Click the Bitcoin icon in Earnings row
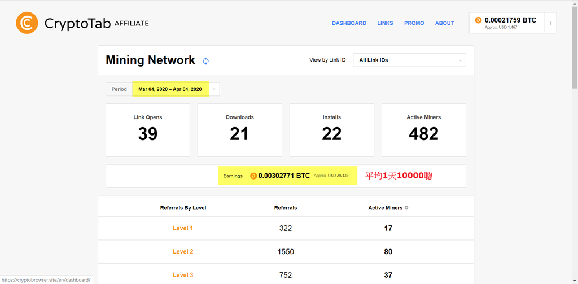This screenshot has width=578, height=284. (253, 176)
